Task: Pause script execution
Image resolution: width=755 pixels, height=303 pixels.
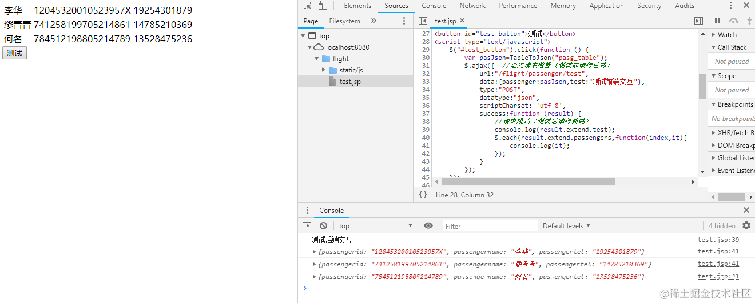Action: pos(717,21)
